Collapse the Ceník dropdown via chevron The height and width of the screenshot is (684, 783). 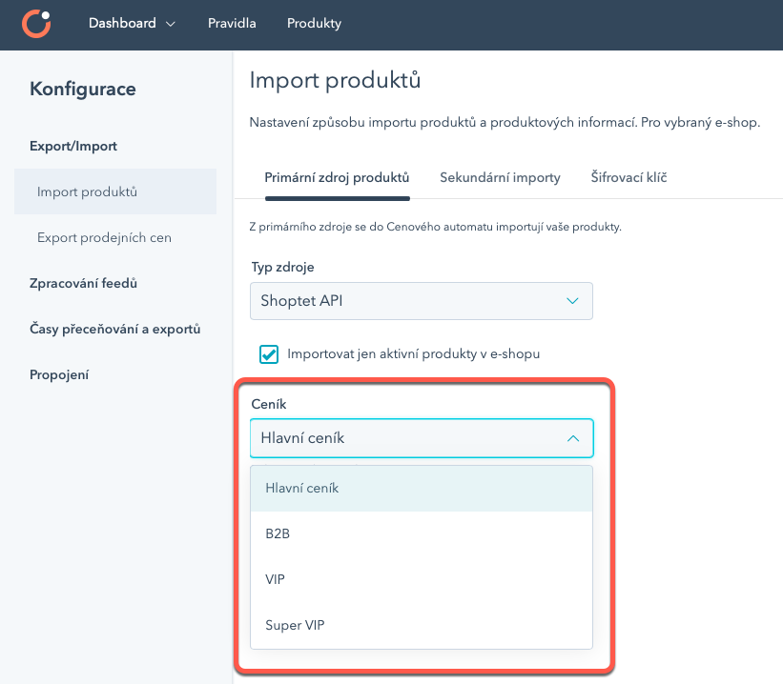572,438
